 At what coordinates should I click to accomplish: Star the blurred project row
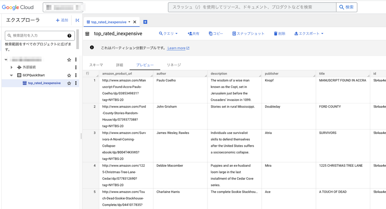tap(69, 60)
